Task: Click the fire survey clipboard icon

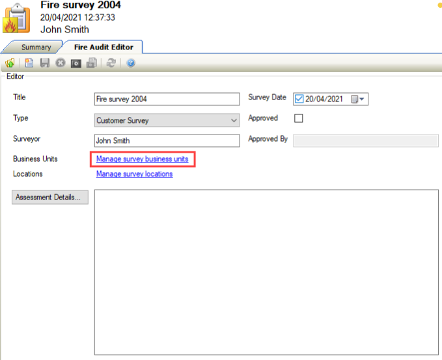Action: (x=18, y=17)
